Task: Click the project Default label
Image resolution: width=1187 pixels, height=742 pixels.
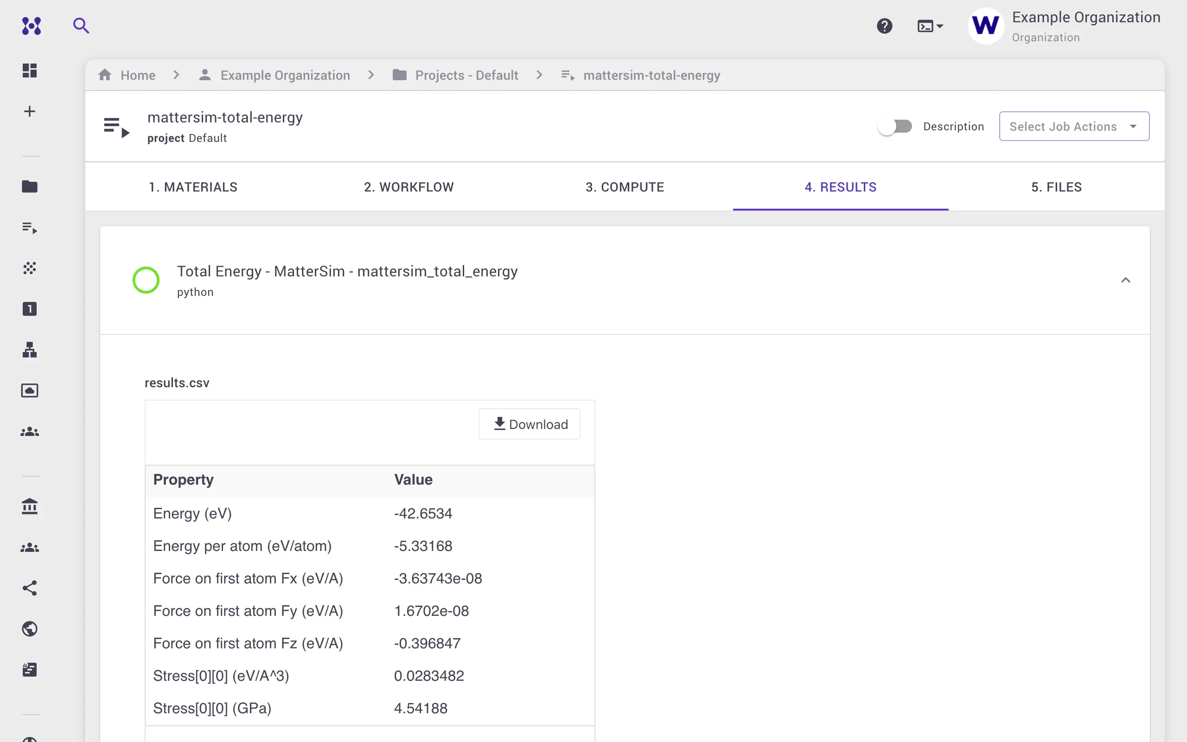Action: coord(187,138)
